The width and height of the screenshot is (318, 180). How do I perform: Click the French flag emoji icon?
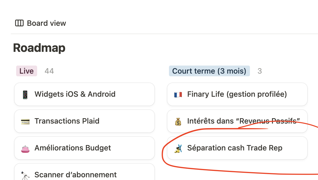tap(178, 95)
